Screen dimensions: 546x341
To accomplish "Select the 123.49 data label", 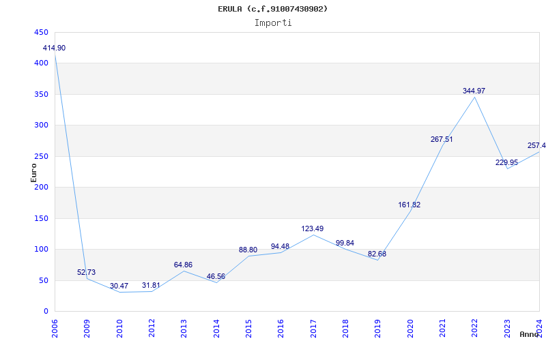I will [x=313, y=228].
